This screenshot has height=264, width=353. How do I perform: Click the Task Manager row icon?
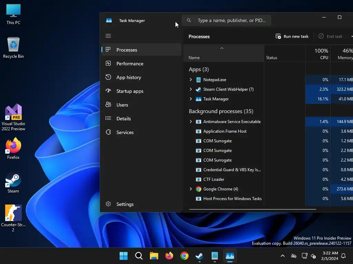(198, 99)
